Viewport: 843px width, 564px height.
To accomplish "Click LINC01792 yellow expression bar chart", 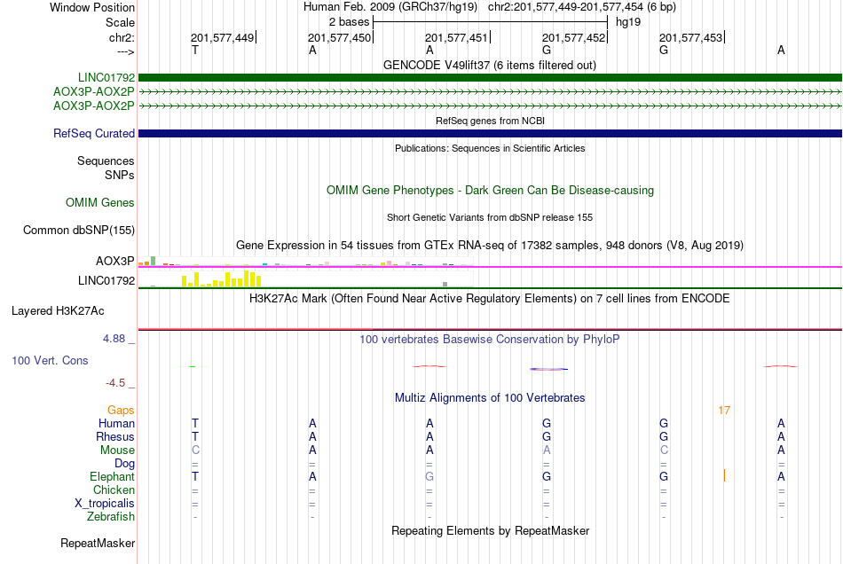I will coord(222,278).
